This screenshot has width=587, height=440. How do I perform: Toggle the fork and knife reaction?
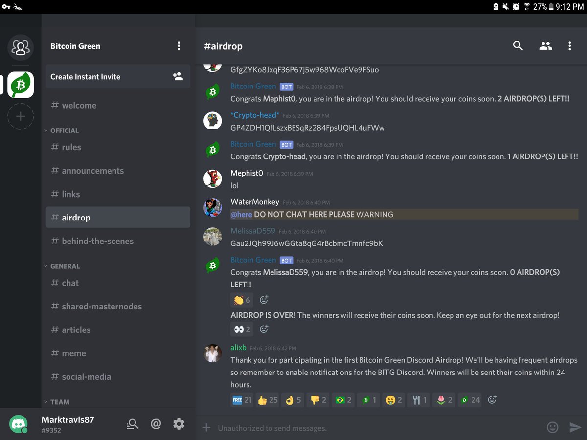pos(419,400)
